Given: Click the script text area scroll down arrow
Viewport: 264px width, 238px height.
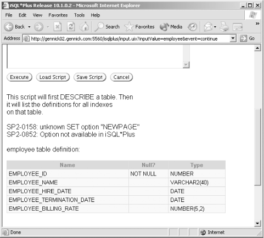Looking at the screenshot, I should [x=186, y=65].
